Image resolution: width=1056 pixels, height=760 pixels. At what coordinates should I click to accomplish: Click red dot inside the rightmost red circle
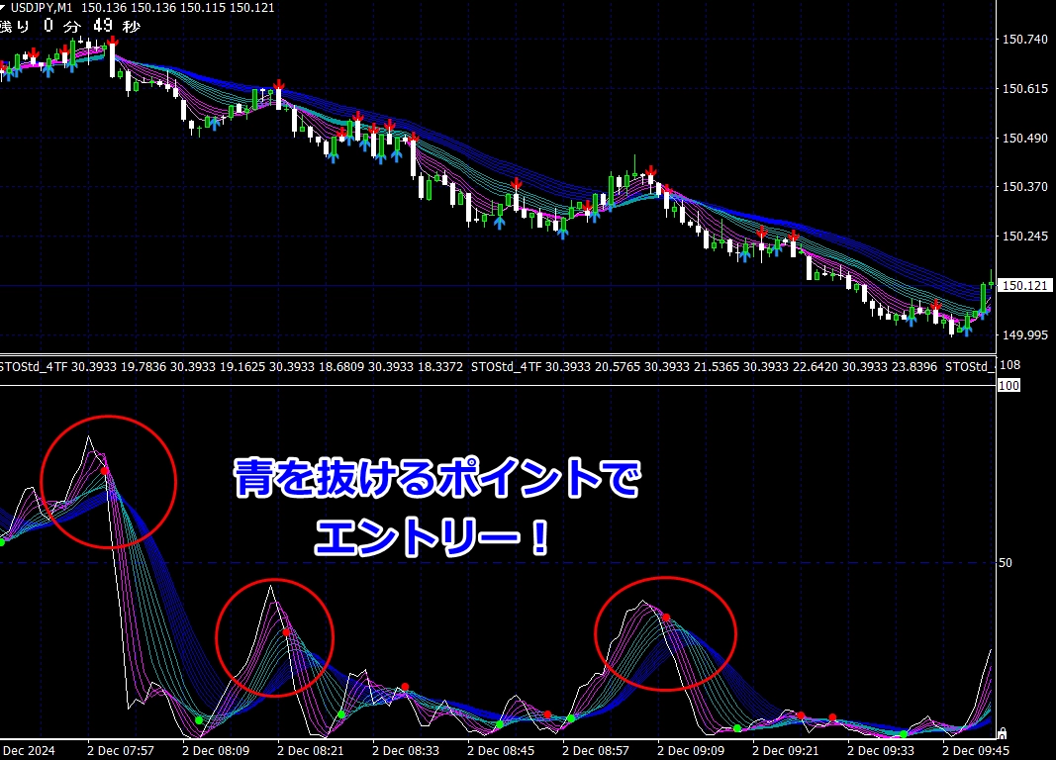(x=666, y=617)
